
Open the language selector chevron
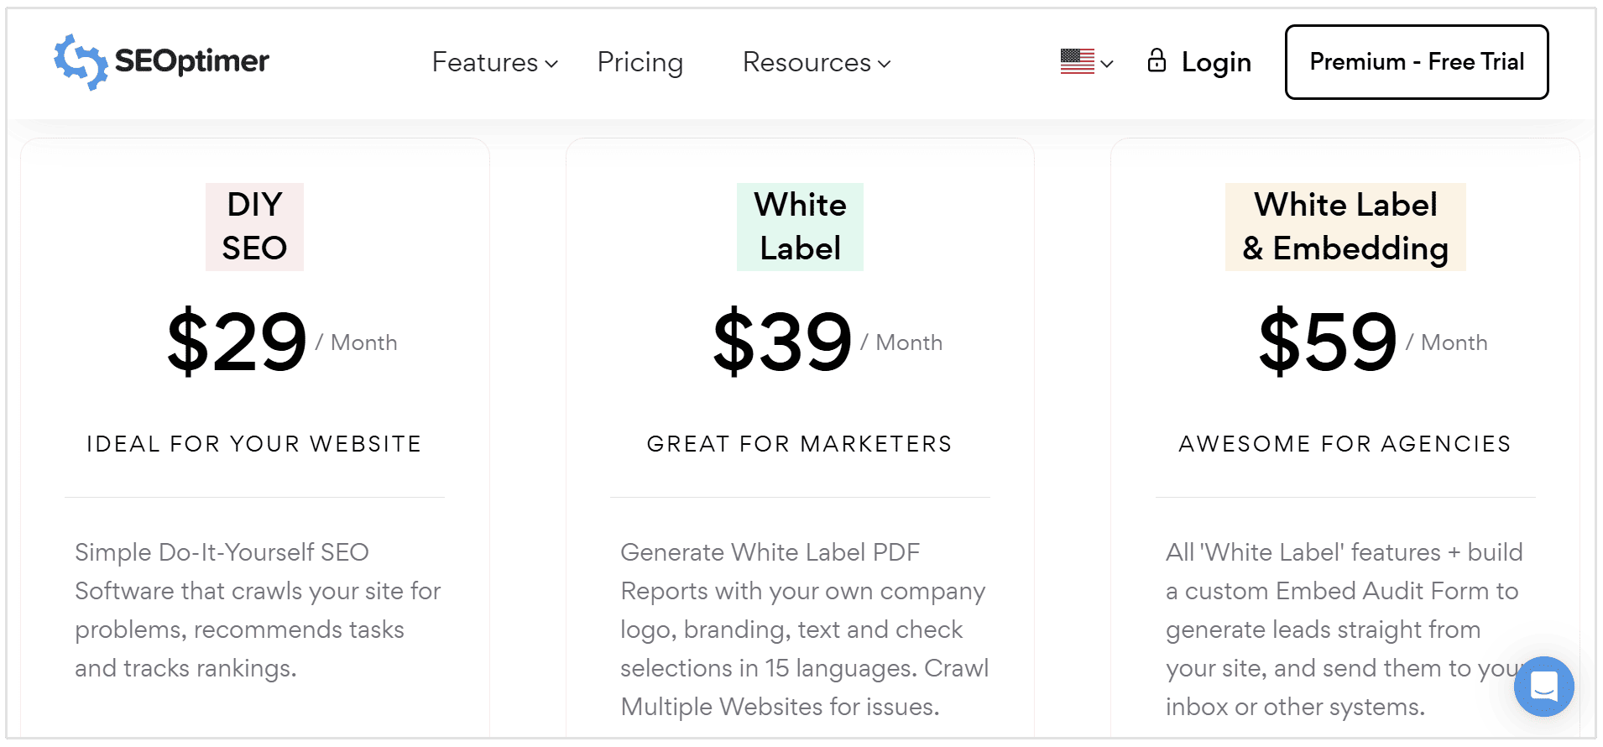tap(1105, 65)
